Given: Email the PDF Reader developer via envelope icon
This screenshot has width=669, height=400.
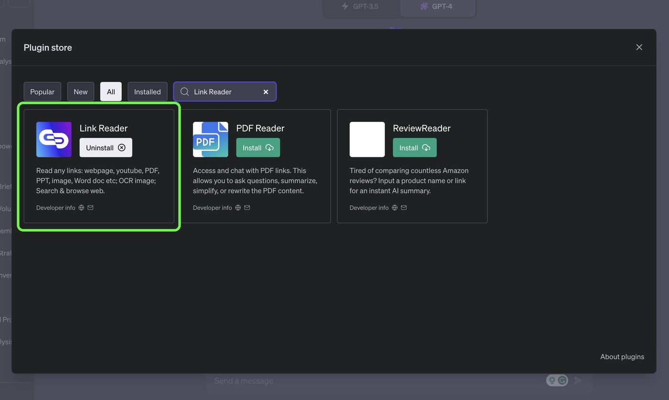Looking at the screenshot, I should tap(247, 208).
